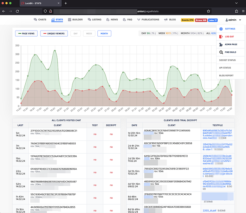
Task: Open the Events 274 badge
Action: click(187, 20)
